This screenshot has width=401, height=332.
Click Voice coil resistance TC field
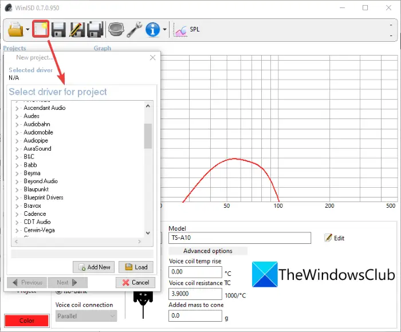point(195,294)
